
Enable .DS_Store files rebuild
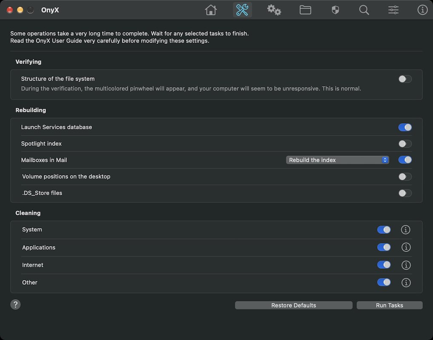pos(405,193)
